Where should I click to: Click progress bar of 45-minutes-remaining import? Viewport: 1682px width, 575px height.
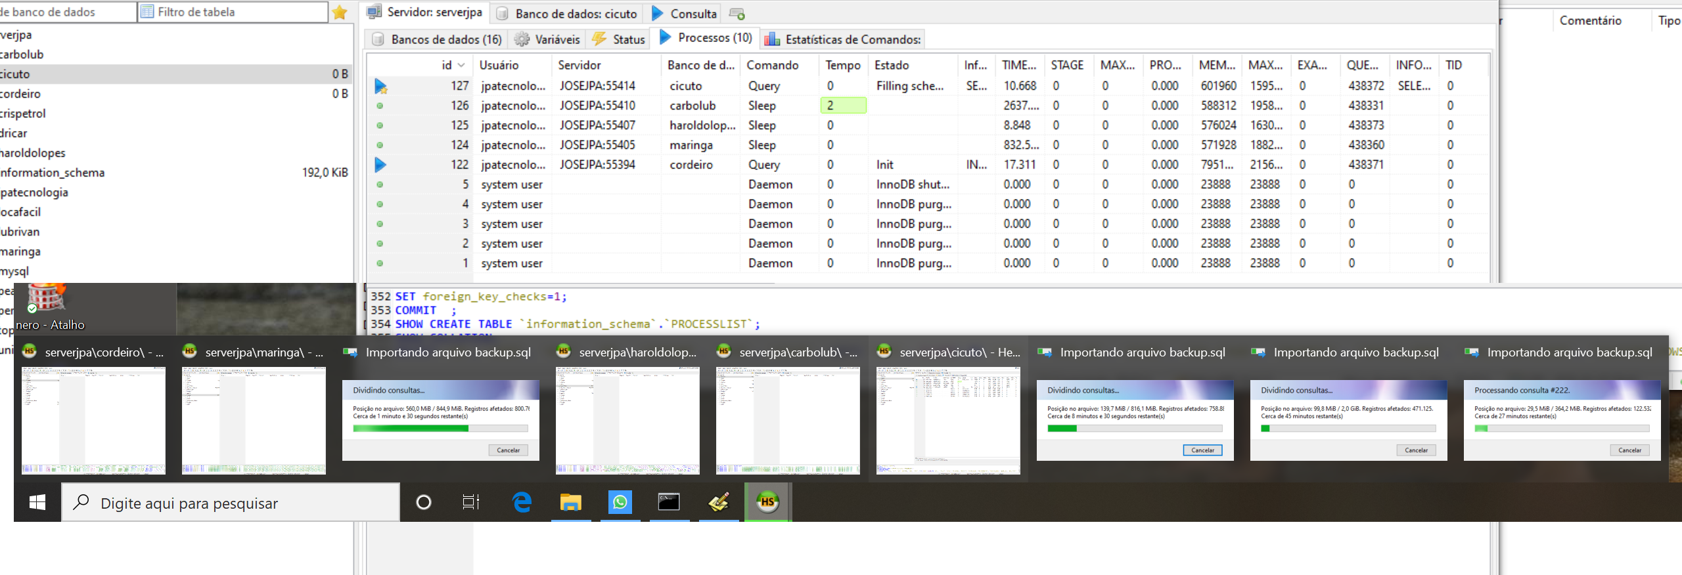(1348, 429)
